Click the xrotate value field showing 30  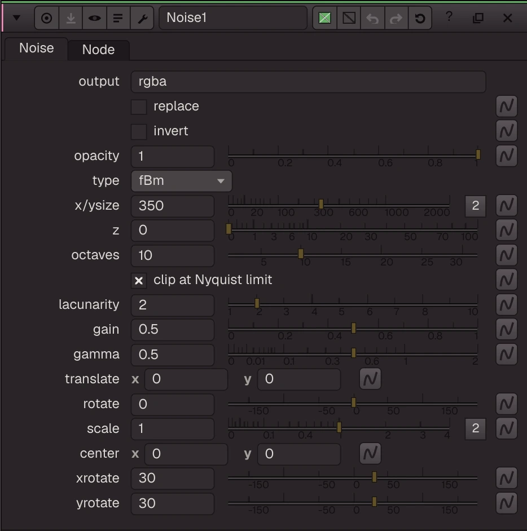pos(173,479)
